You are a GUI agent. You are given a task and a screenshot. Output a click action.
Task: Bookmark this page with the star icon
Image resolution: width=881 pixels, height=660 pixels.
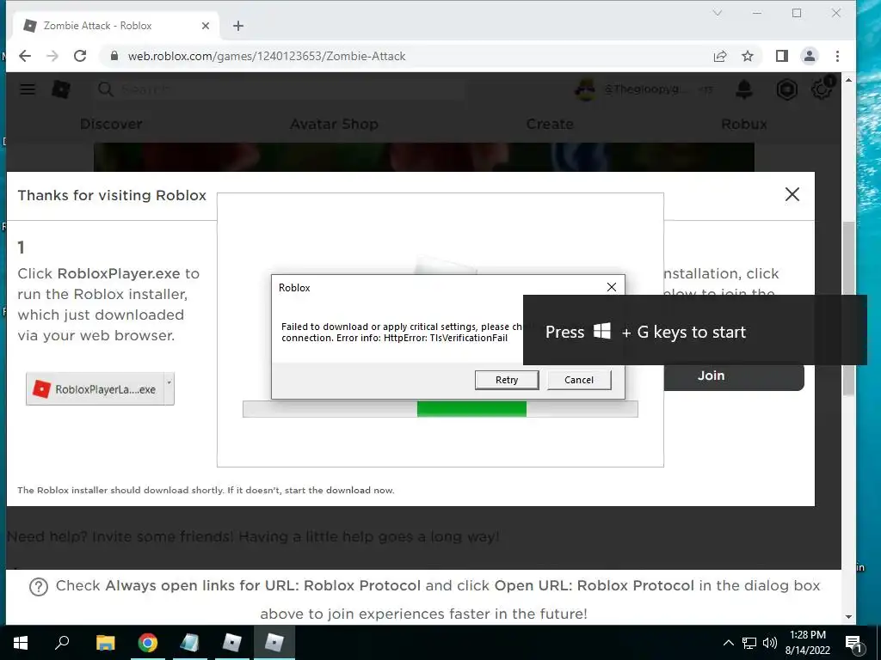[748, 56]
